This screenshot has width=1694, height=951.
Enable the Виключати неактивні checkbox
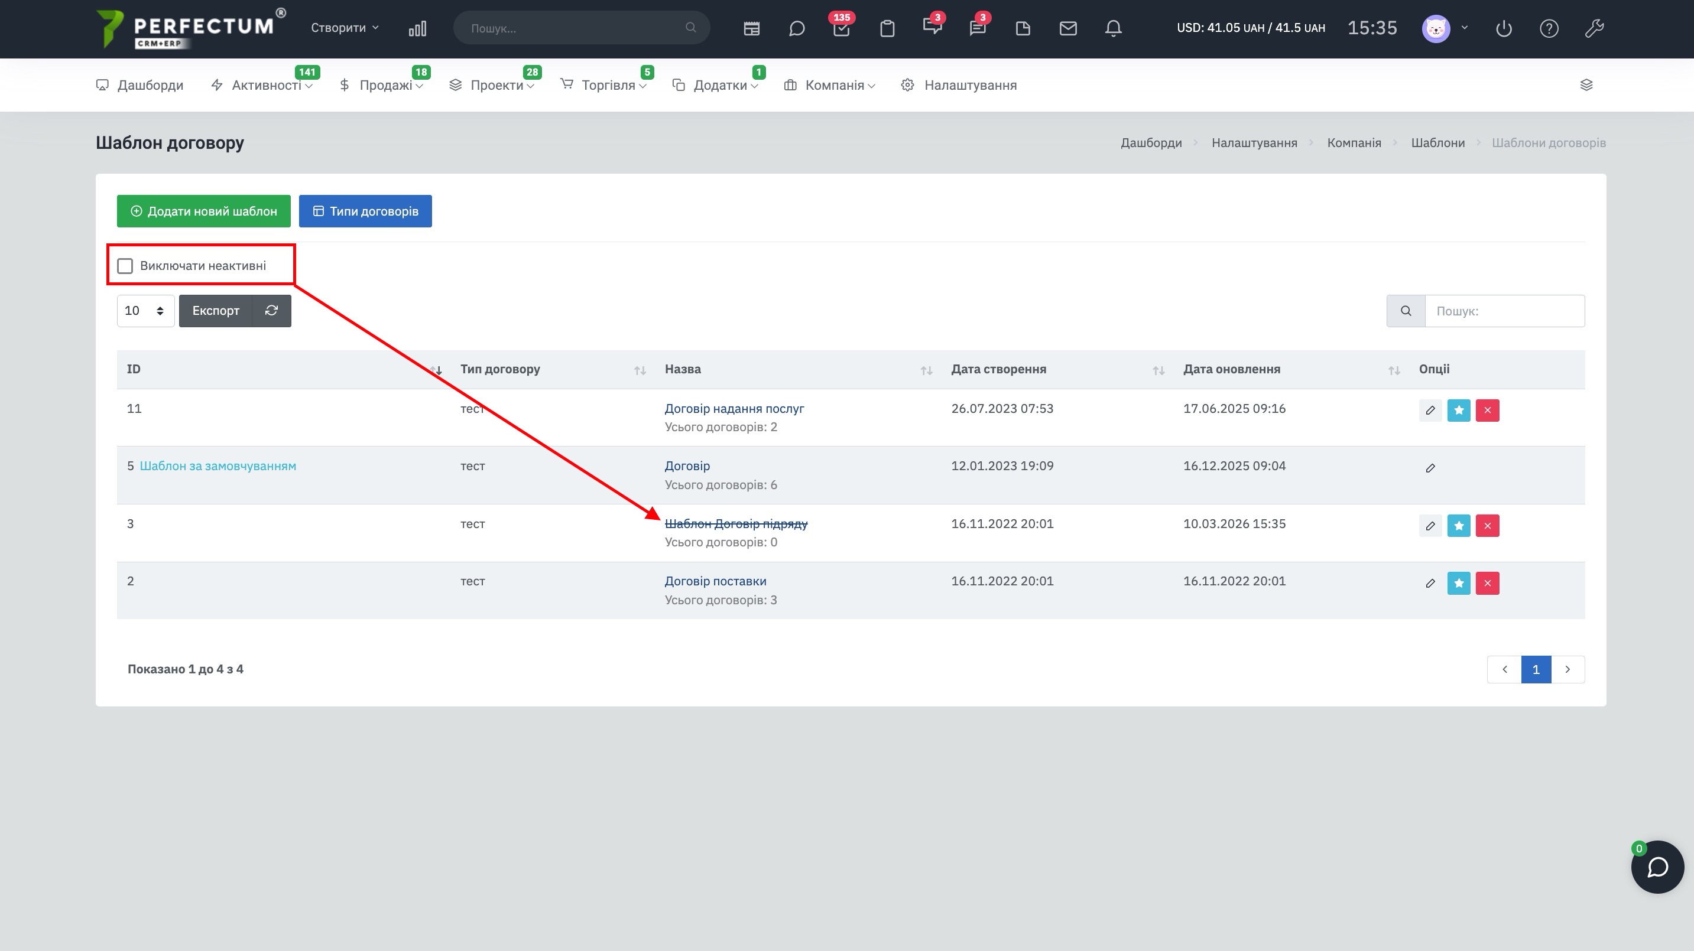(x=125, y=266)
